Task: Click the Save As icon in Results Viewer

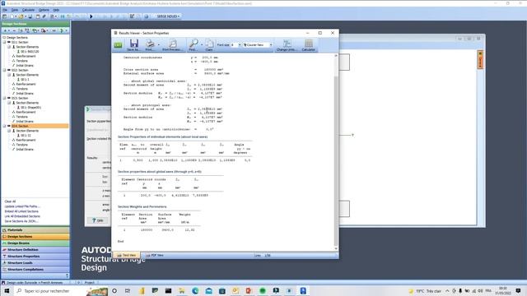Action: tap(133, 44)
